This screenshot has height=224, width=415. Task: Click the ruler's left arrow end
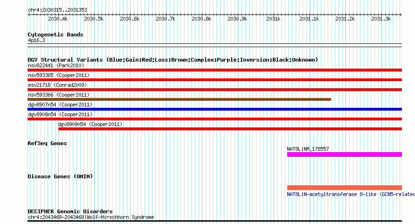click(29, 14)
